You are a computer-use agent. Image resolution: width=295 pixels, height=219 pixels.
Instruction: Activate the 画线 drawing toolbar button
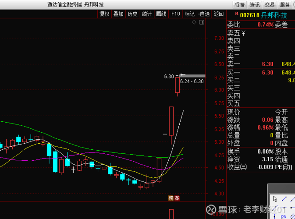(161, 14)
